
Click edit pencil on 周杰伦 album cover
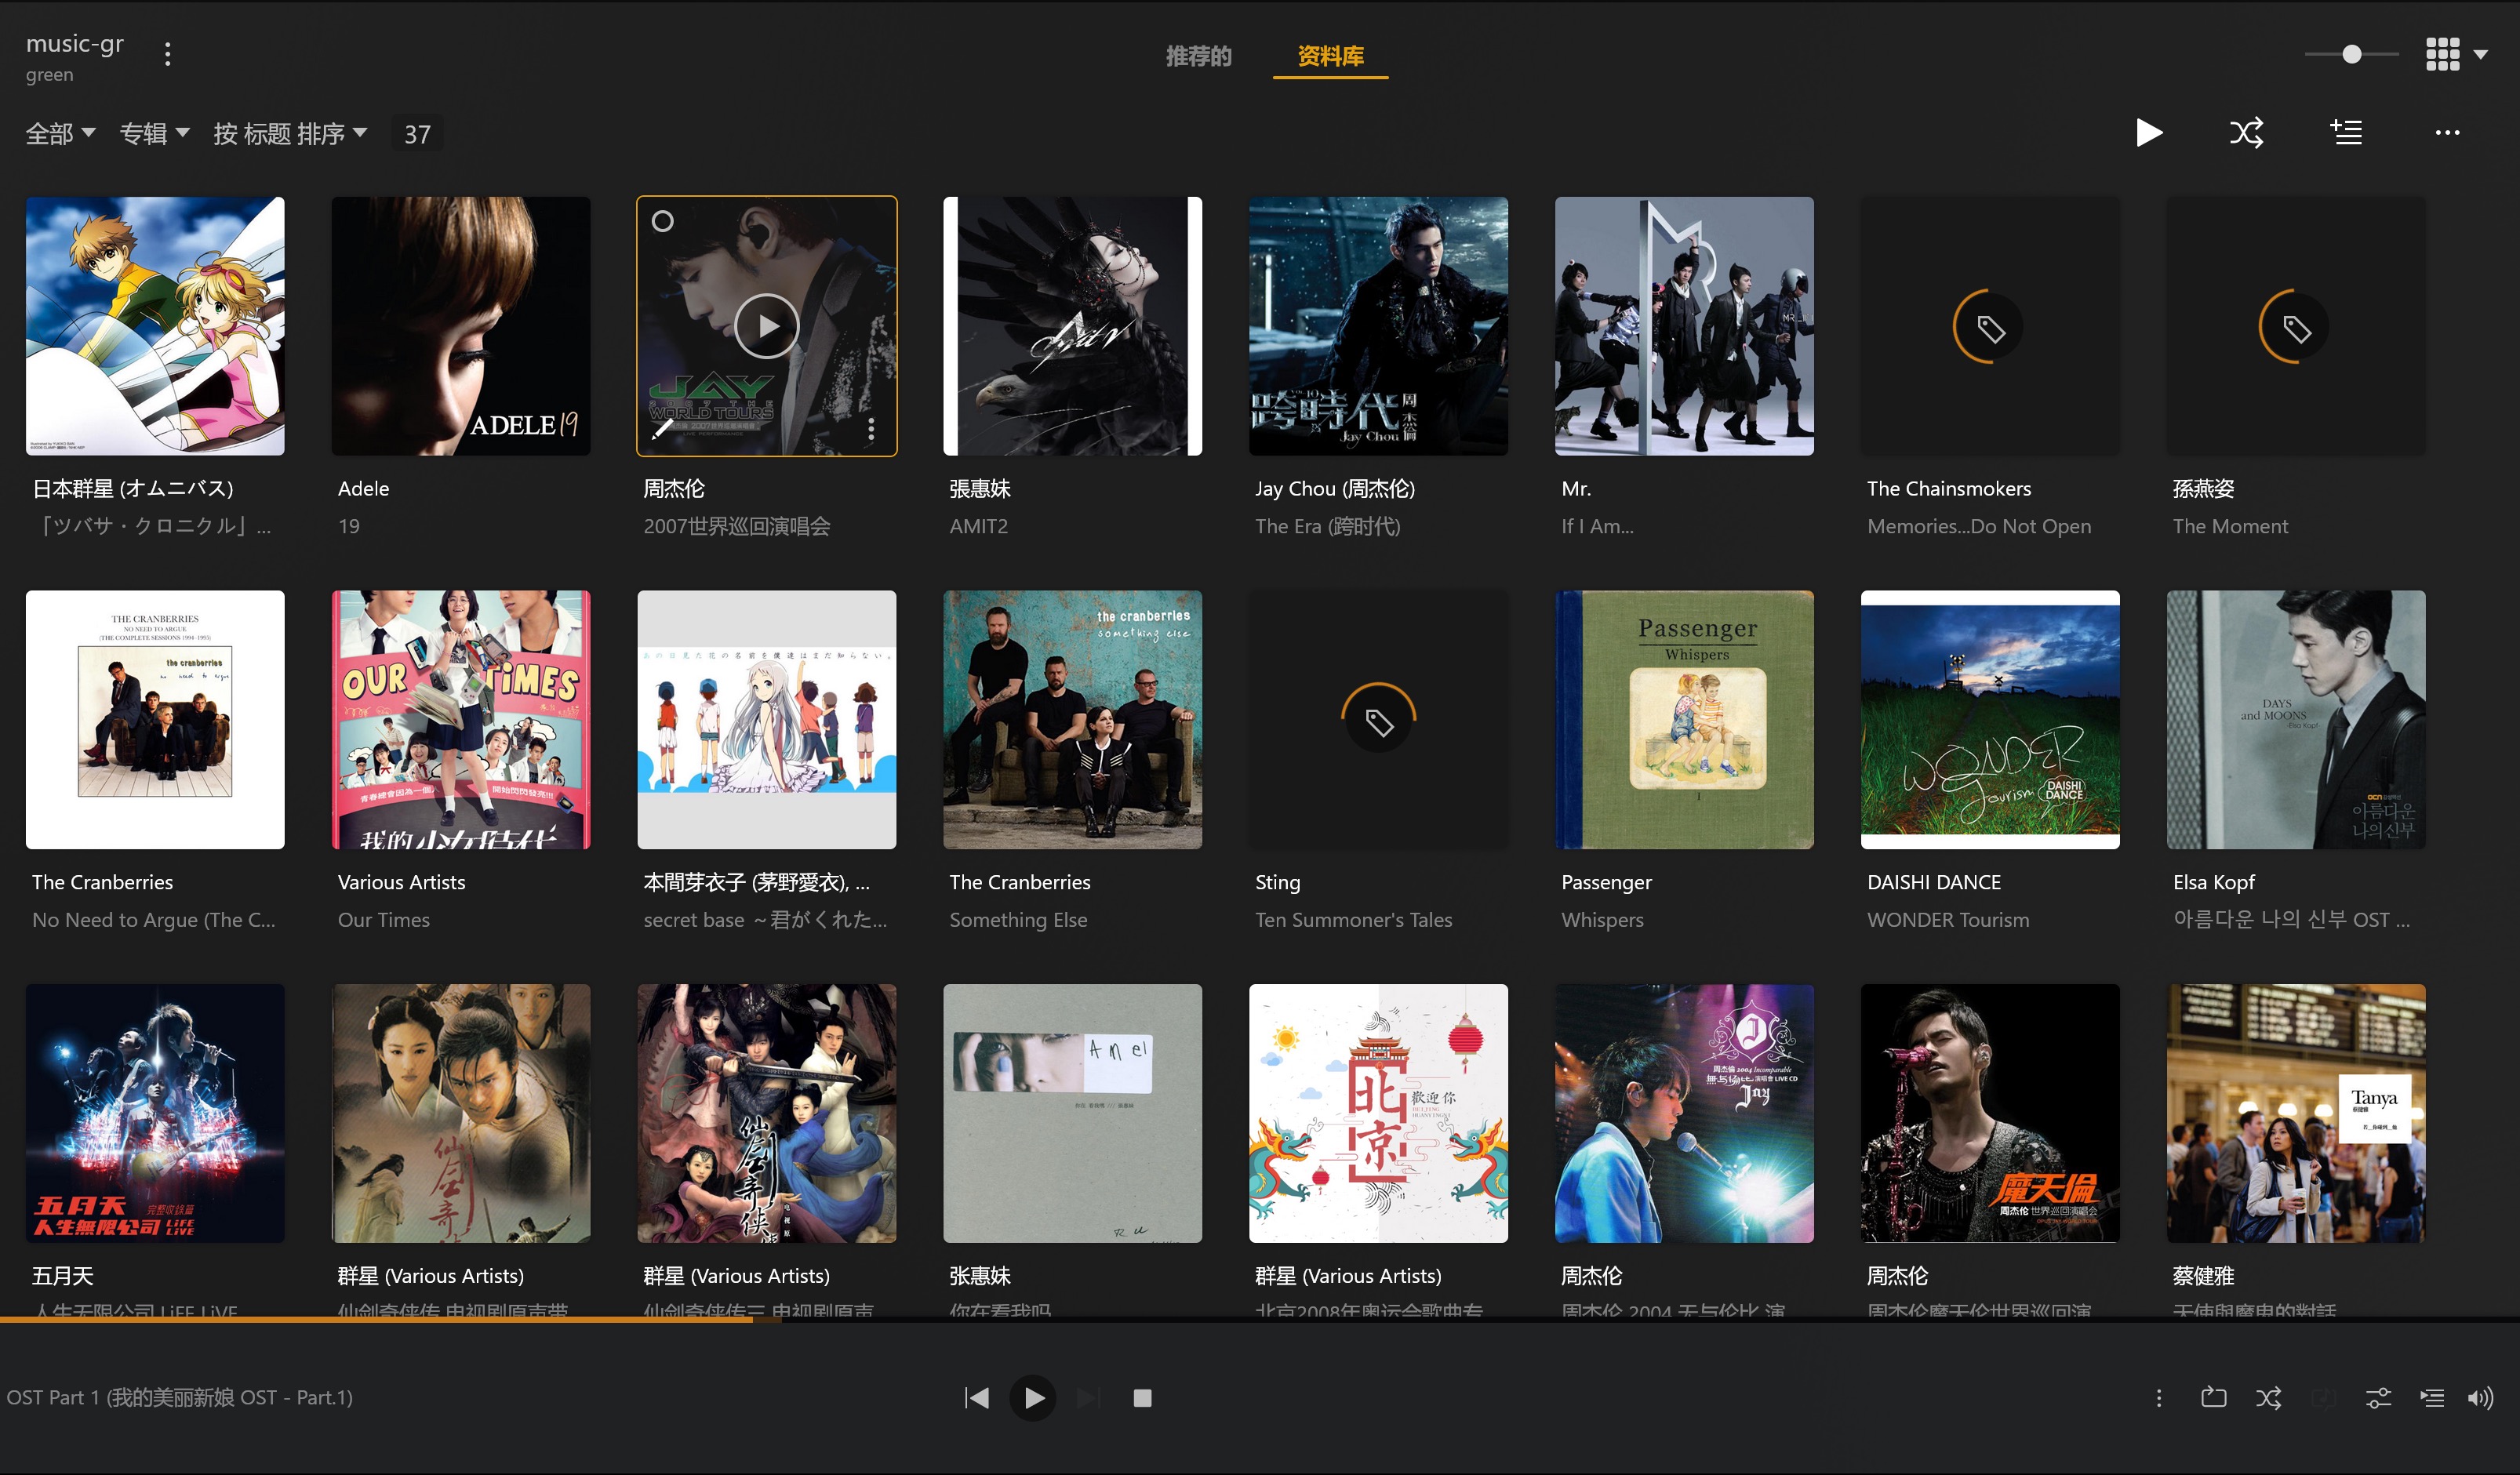point(661,429)
